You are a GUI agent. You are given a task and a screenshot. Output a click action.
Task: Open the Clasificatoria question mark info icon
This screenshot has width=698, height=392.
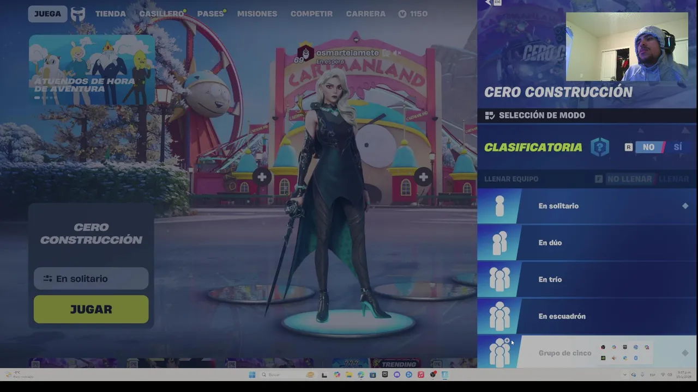point(600,147)
